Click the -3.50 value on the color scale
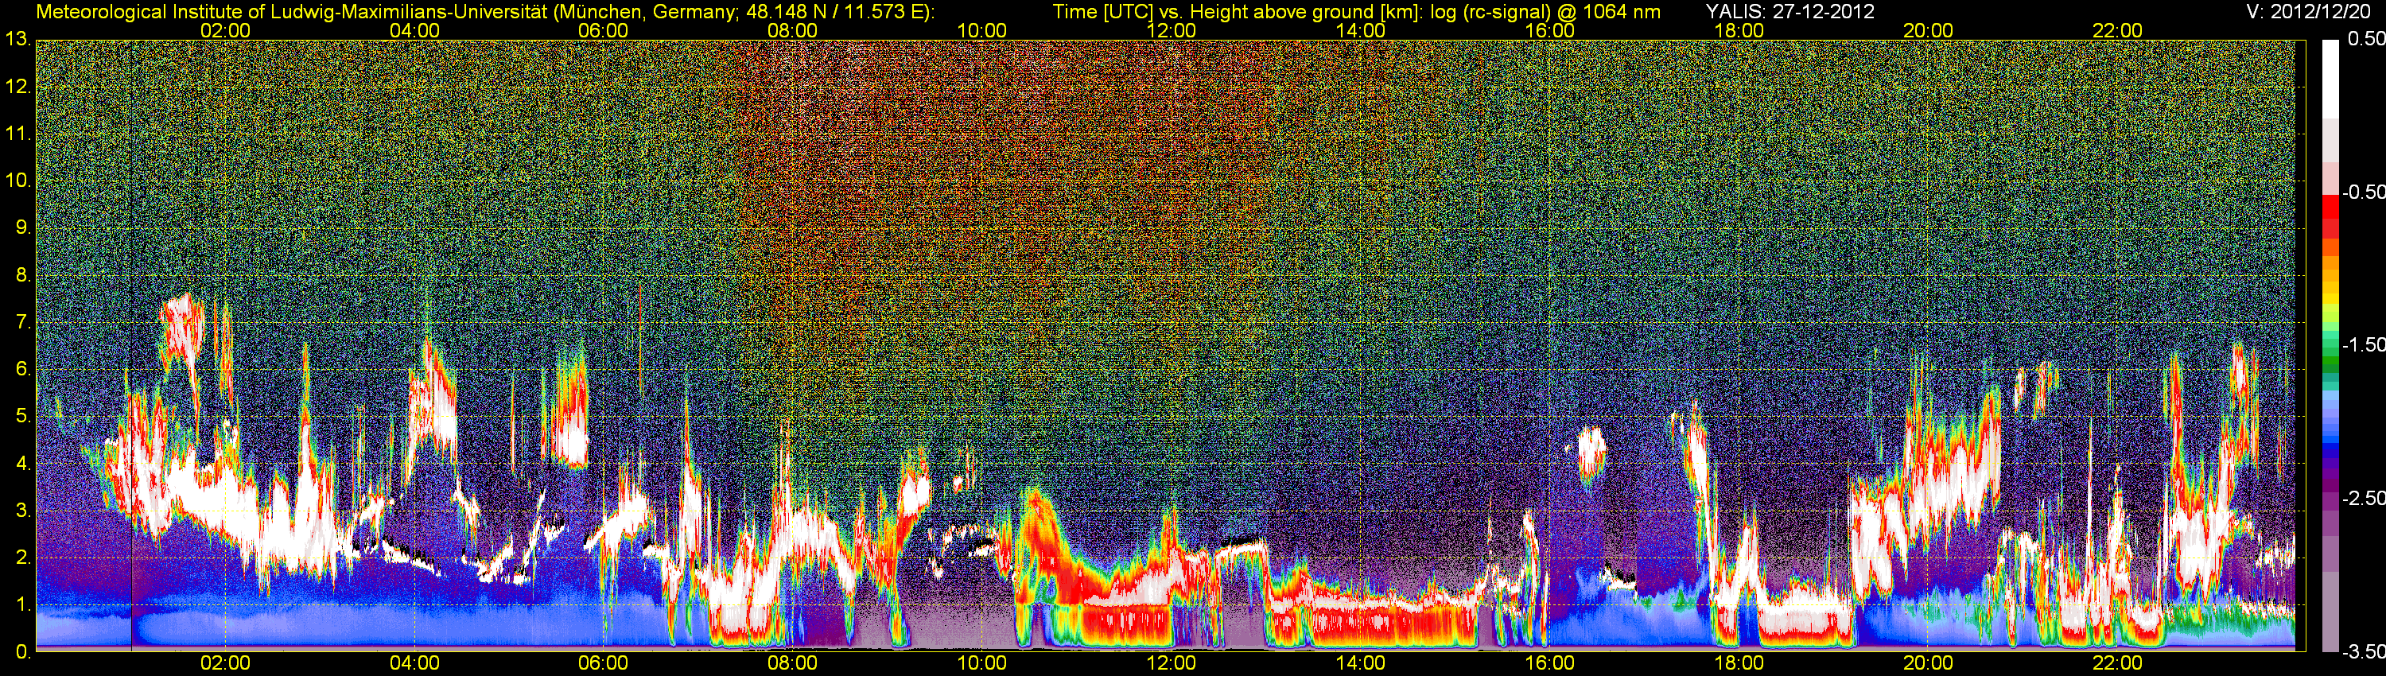 [x=2363, y=652]
